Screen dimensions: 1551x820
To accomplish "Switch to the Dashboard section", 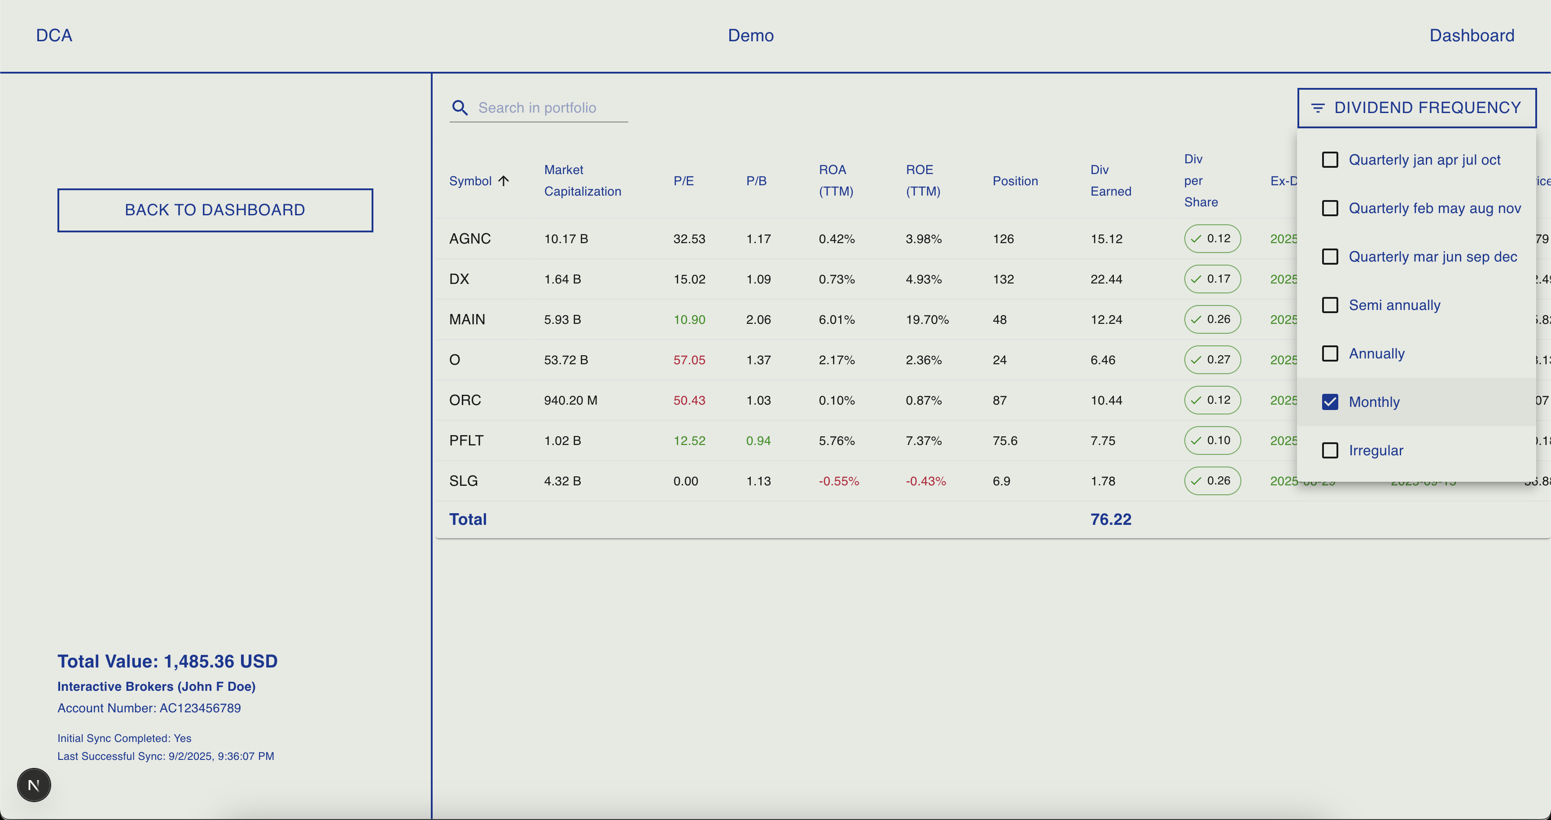I will pos(1472,35).
